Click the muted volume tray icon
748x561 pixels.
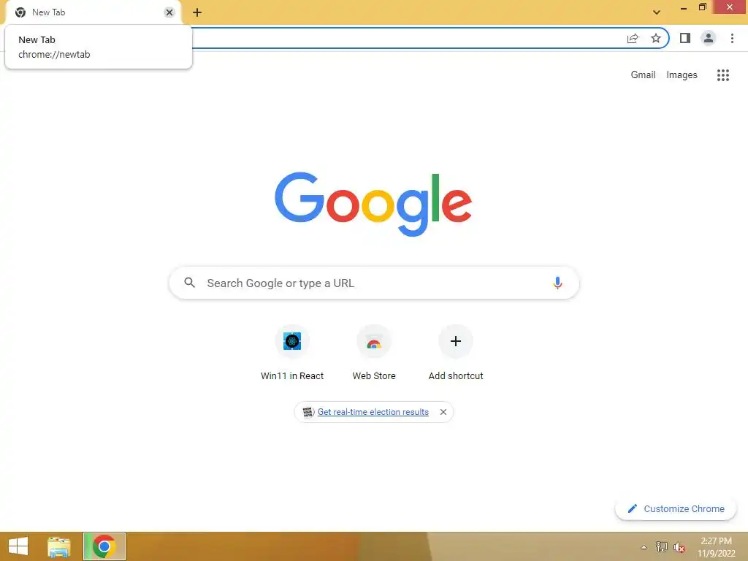click(x=679, y=547)
